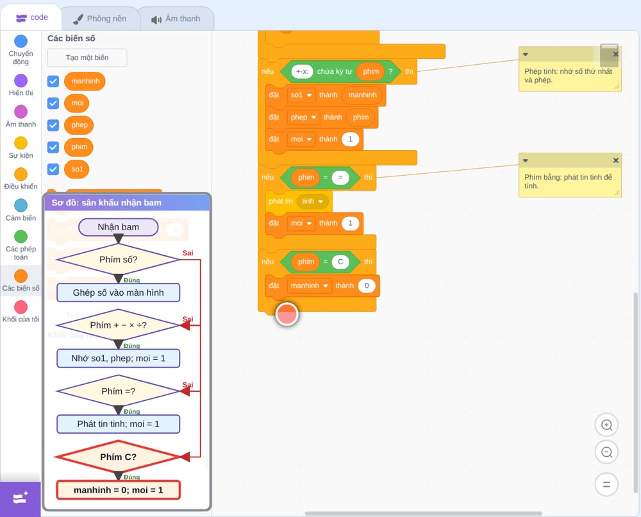Switch to the code tab

point(31,17)
